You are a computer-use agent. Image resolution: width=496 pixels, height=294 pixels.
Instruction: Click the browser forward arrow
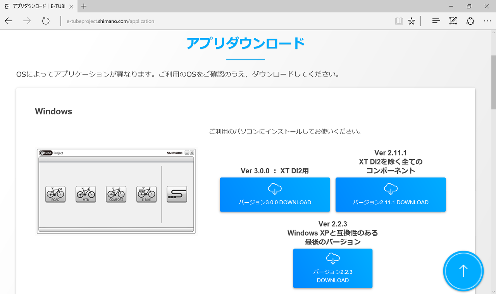(x=27, y=21)
